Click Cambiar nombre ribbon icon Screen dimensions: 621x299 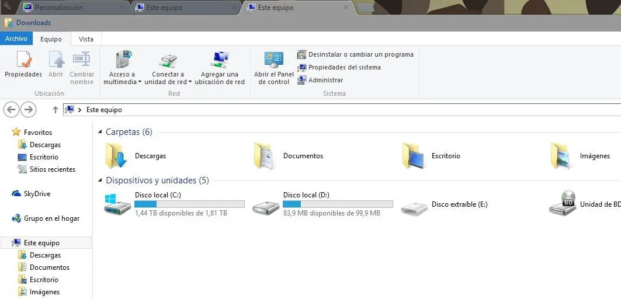click(82, 60)
